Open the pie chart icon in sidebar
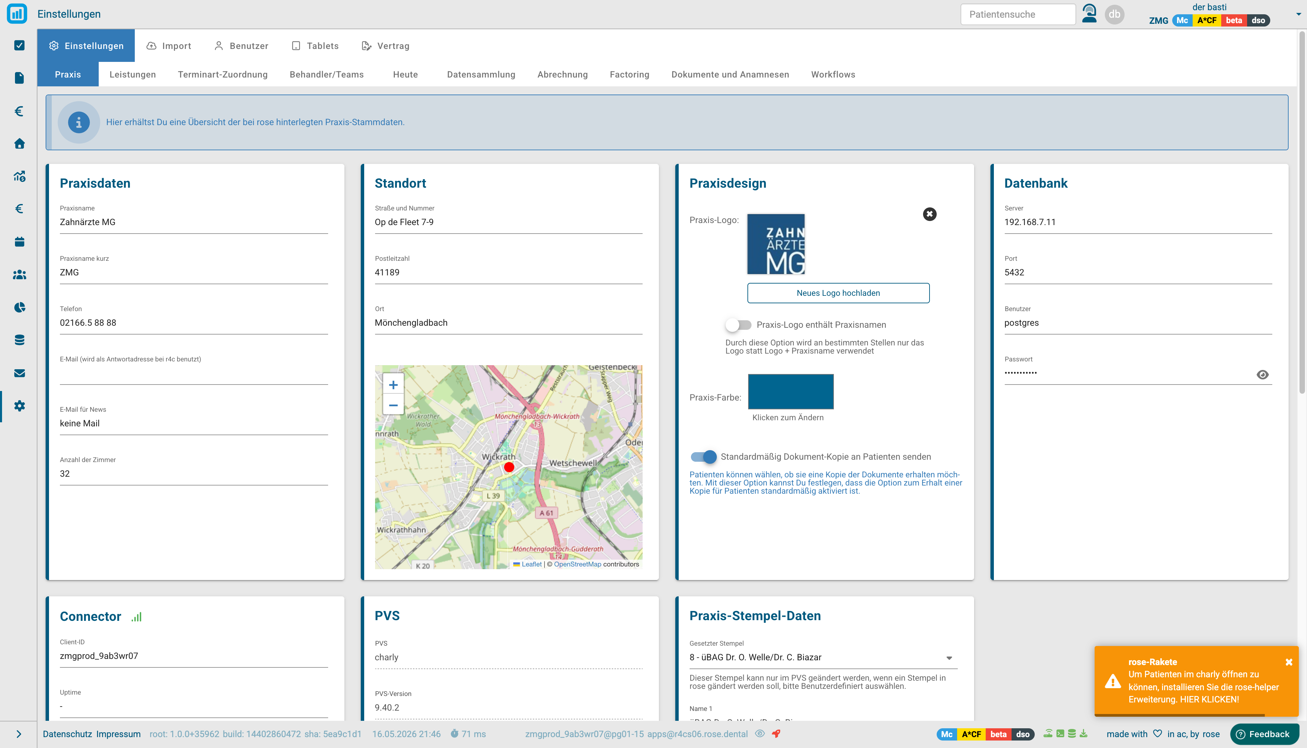This screenshot has width=1307, height=748. pos(19,307)
